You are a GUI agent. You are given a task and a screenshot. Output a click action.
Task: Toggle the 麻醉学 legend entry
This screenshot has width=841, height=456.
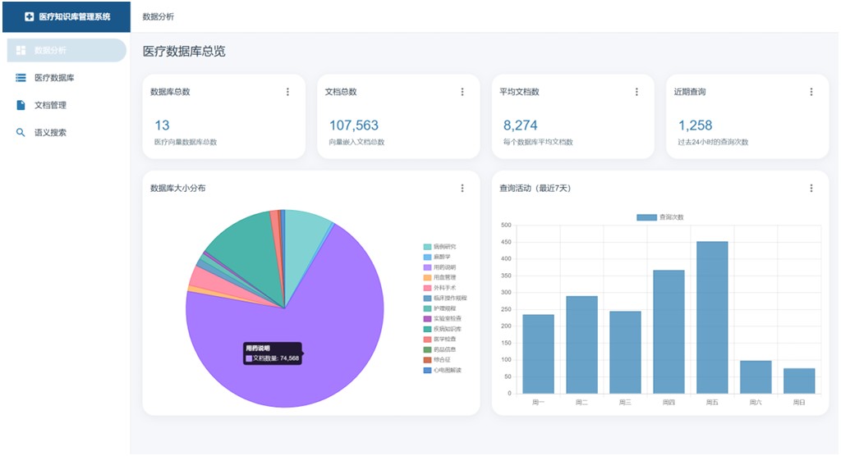coord(437,257)
